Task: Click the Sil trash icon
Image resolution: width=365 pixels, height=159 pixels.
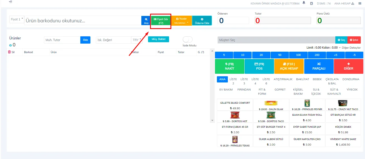Action: 10,52
